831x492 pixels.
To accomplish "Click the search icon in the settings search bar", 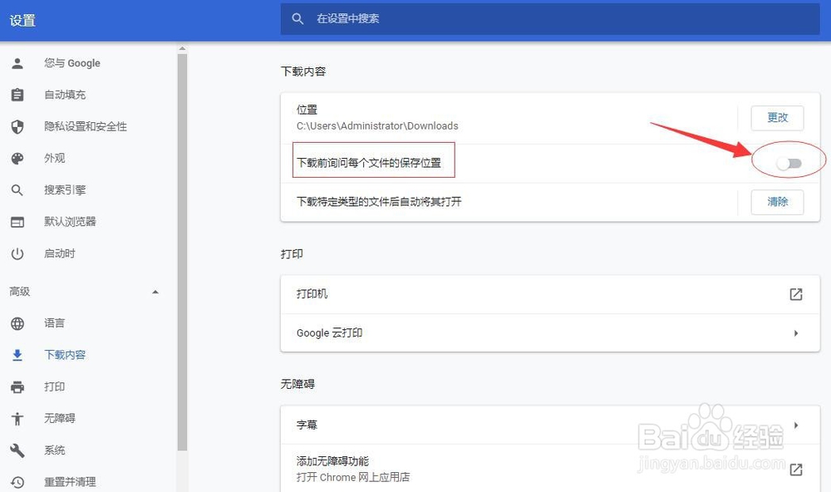I will pyautogui.click(x=297, y=19).
